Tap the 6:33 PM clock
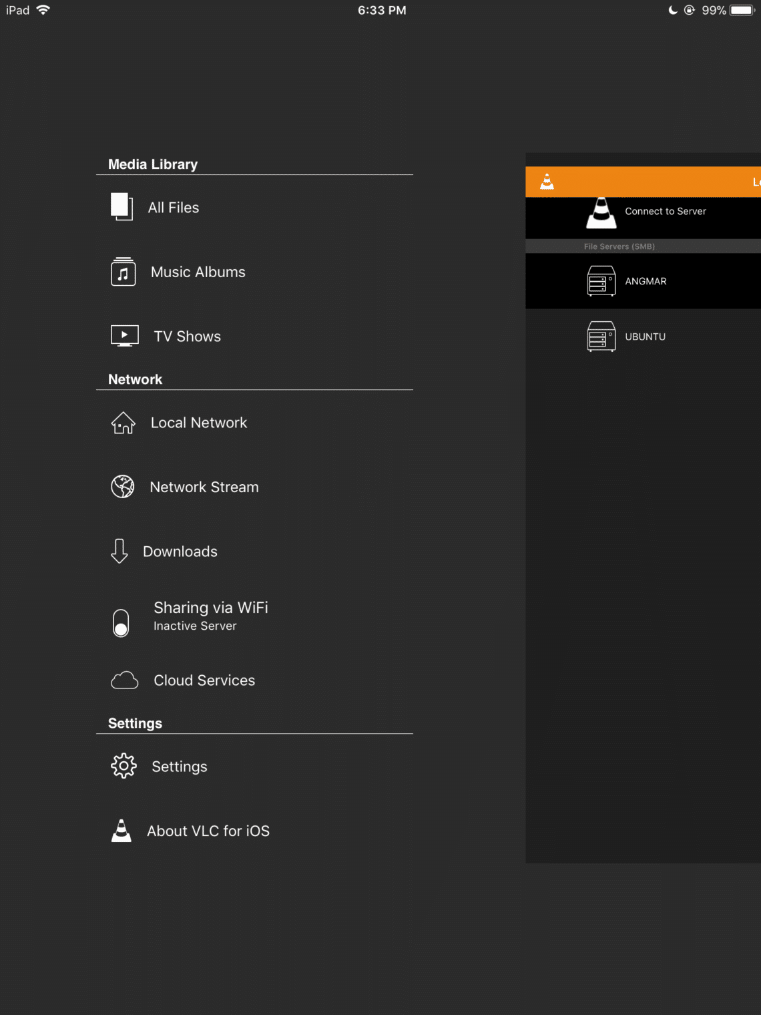The image size is (761, 1015). [382, 10]
